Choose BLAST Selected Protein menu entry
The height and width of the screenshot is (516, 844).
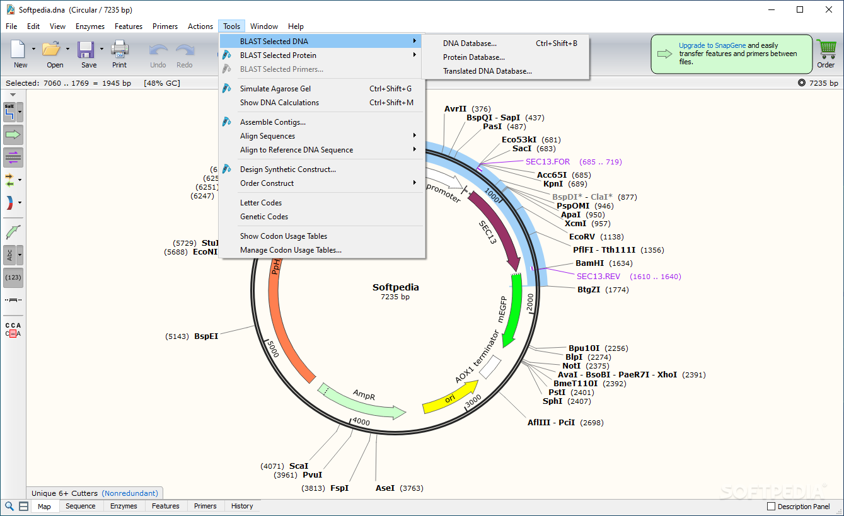point(322,55)
